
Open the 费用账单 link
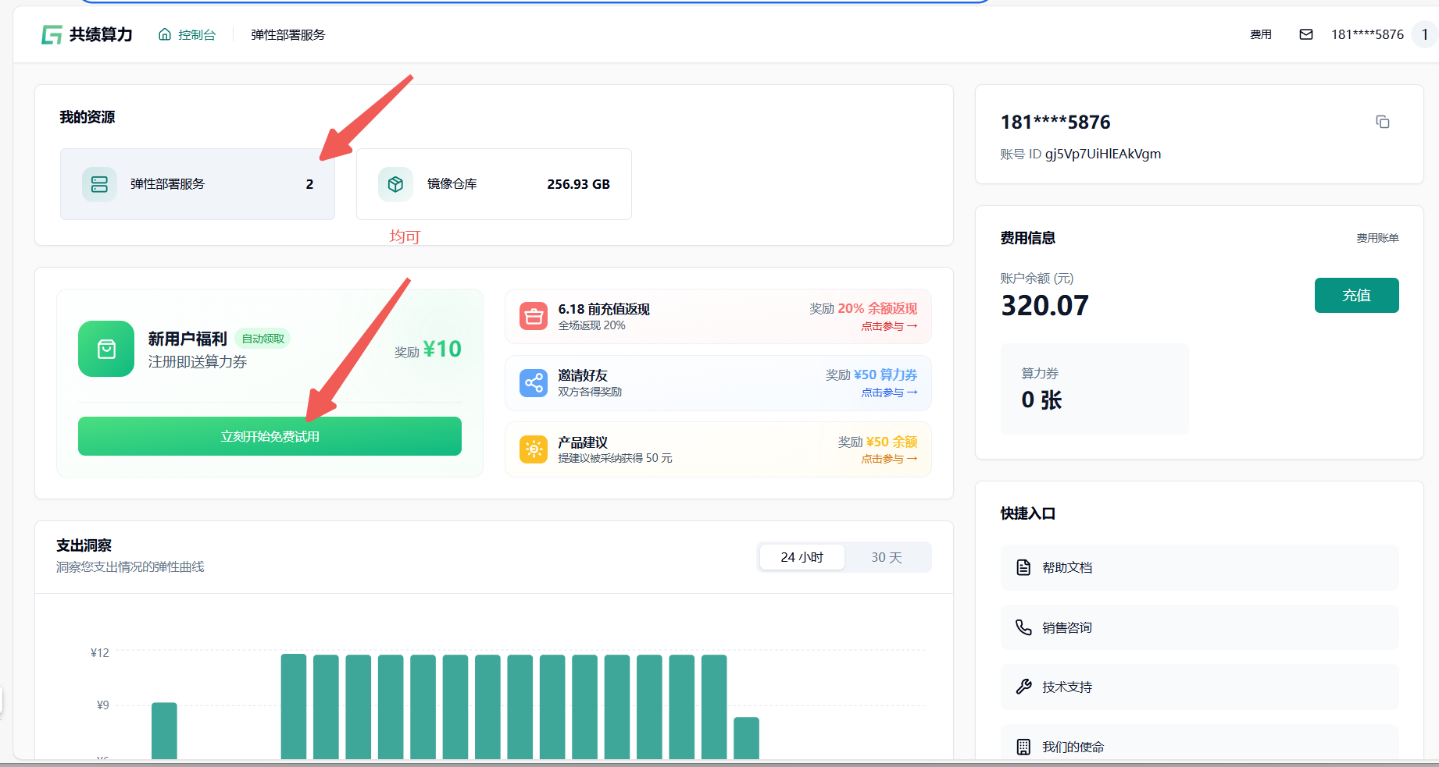(x=1377, y=238)
